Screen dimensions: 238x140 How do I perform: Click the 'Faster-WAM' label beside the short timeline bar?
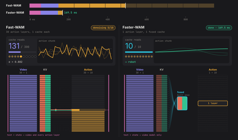coord(15,13)
